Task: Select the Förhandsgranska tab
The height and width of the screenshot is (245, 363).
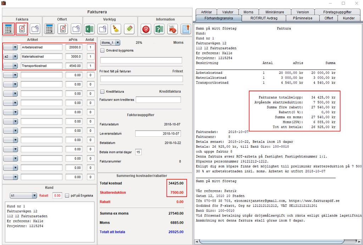Action: [x=218, y=18]
